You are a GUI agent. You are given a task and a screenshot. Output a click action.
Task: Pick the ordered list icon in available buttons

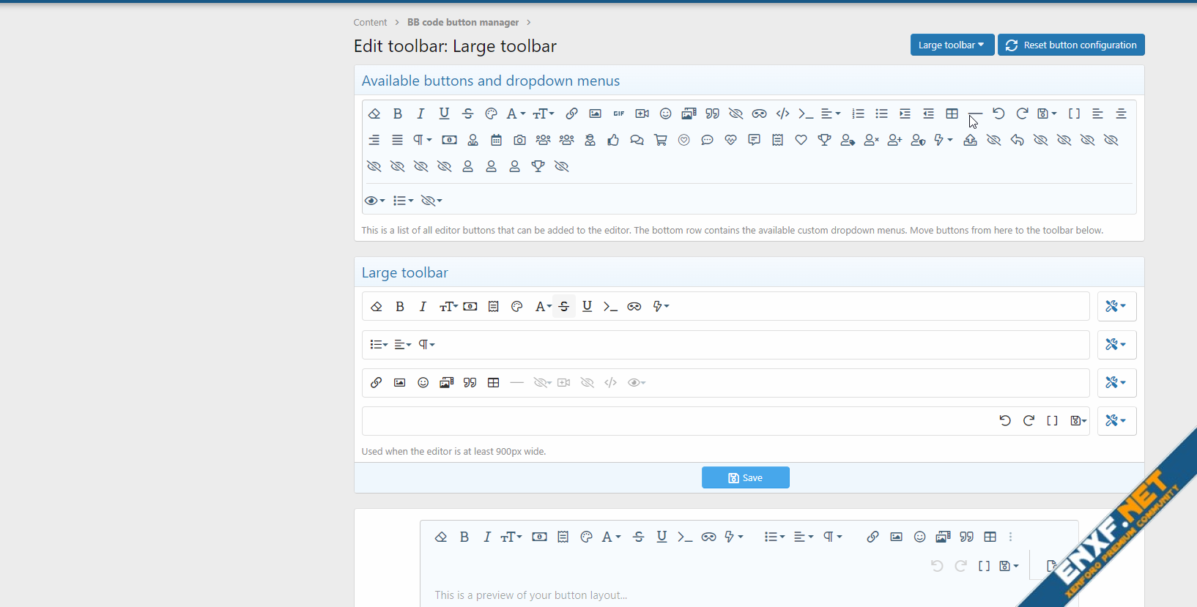point(858,113)
